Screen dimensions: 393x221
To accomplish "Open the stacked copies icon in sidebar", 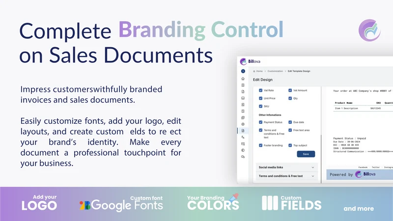I will pyautogui.click(x=243, y=117).
